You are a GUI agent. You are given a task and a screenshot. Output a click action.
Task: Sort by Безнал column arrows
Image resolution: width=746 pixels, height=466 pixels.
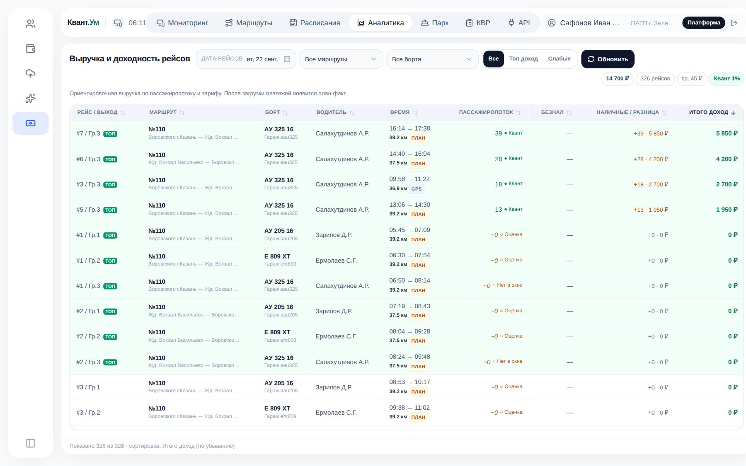click(x=569, y=112)
